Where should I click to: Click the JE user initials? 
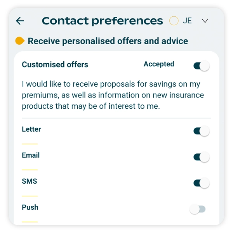click(187, 21)
